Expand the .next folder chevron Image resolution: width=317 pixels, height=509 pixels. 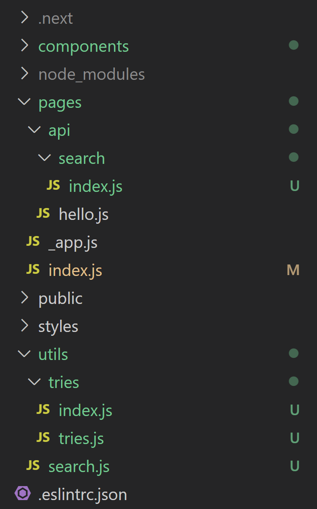click(x=25, y=17)
